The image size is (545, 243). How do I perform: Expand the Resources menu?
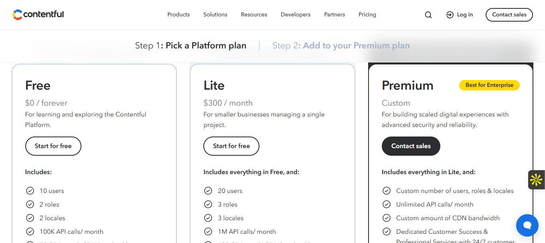point(254,15)
